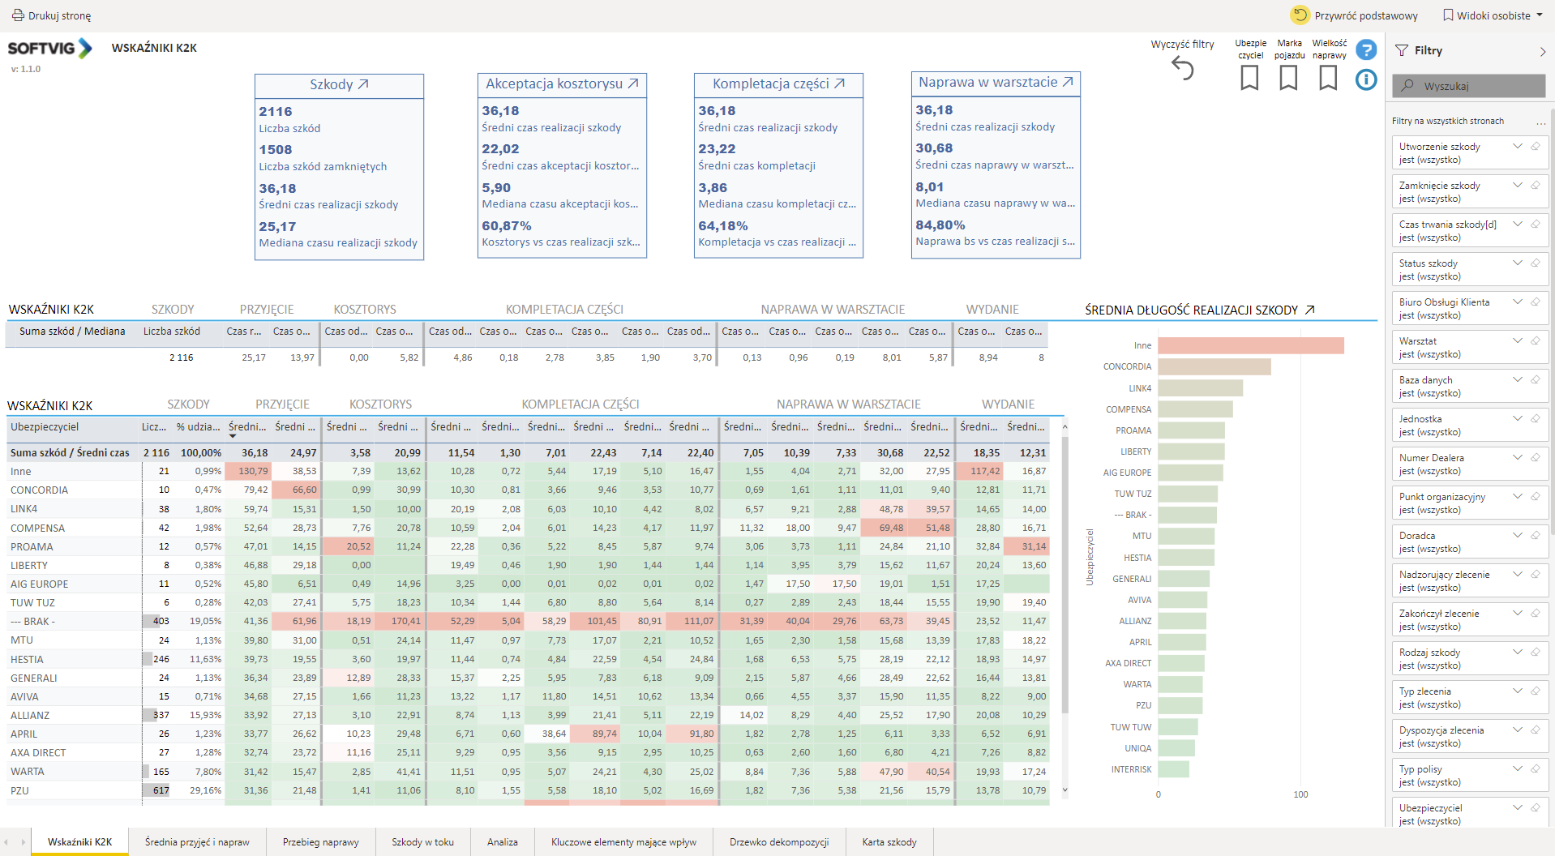Click the blue info circle icon

pyautogui.click(x=1366, y=79)
